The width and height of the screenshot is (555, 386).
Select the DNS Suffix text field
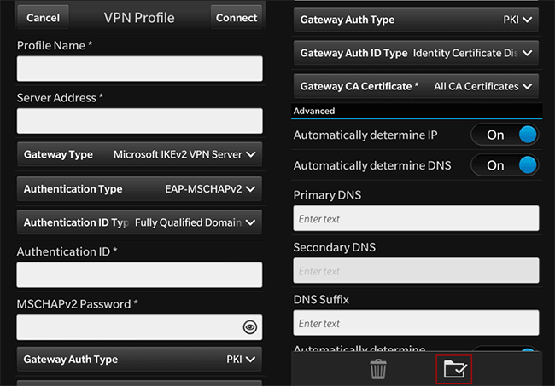[417, 323]
